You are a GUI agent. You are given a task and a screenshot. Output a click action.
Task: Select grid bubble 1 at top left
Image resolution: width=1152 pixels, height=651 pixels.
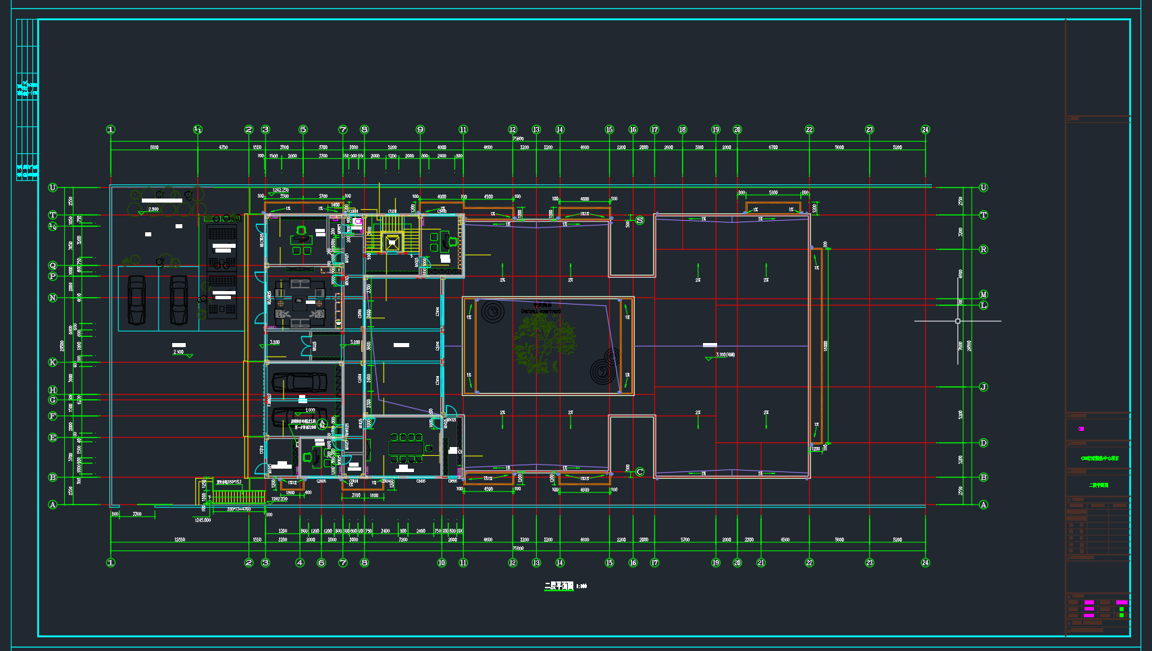coord(111,130)
